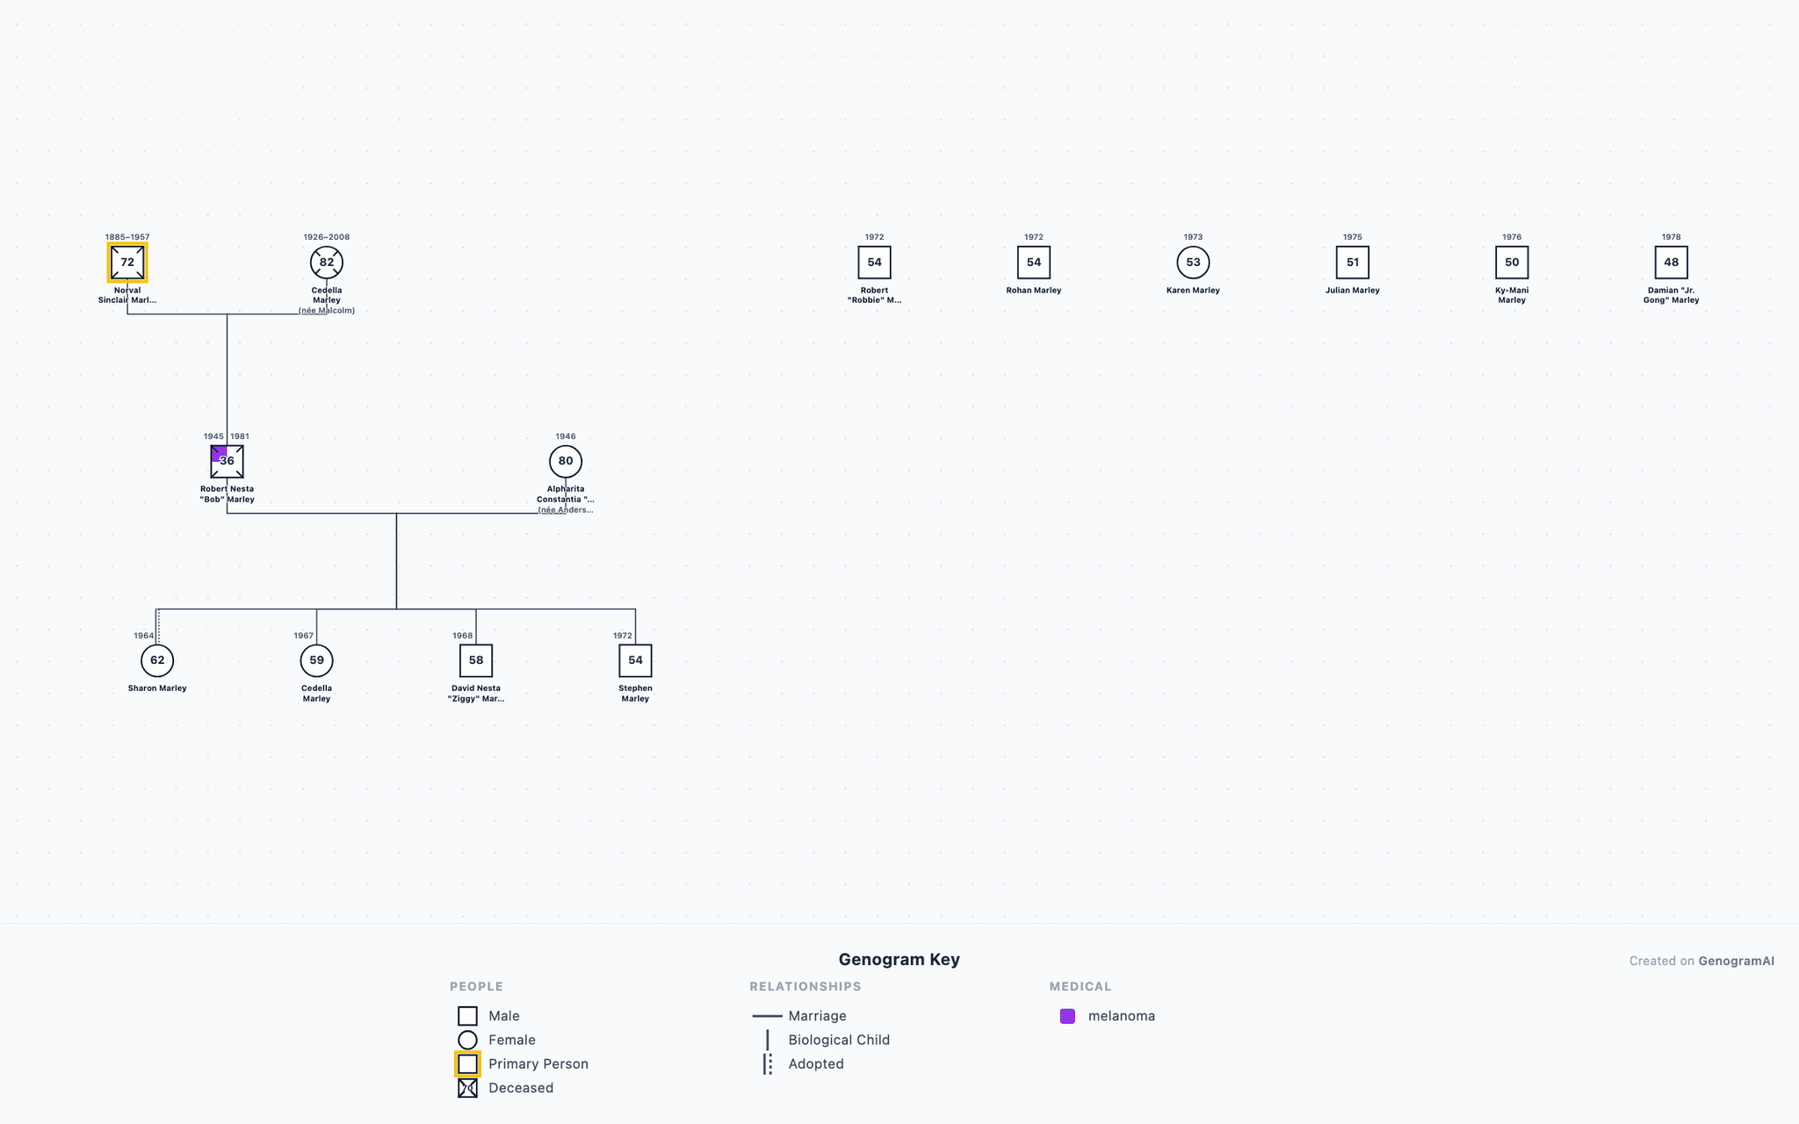1799x1124 pixels.
Task: Click the 1978 birth year label
Action: click(1671, 237)
